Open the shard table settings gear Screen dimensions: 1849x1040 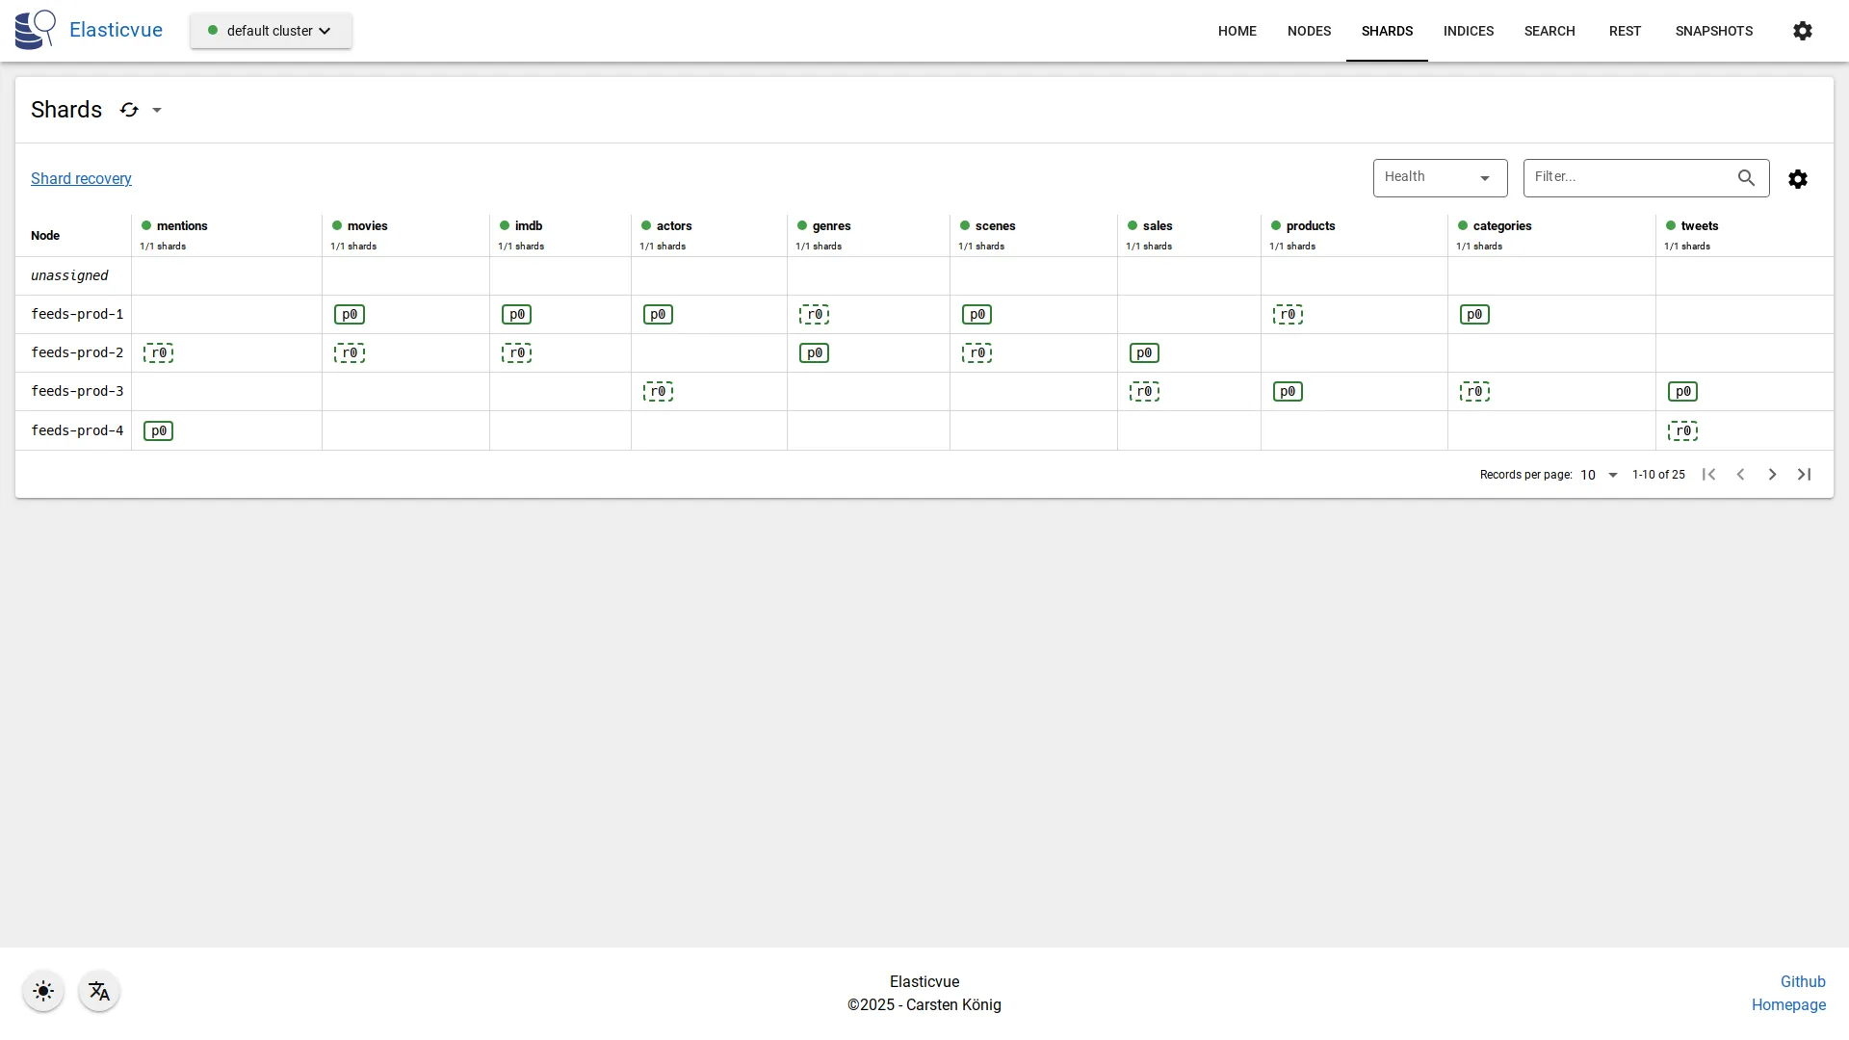pos(1797,179)
